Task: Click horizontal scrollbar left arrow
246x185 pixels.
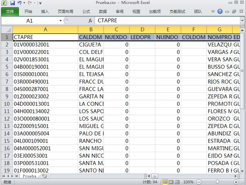Action: click(x=149, y=176)
